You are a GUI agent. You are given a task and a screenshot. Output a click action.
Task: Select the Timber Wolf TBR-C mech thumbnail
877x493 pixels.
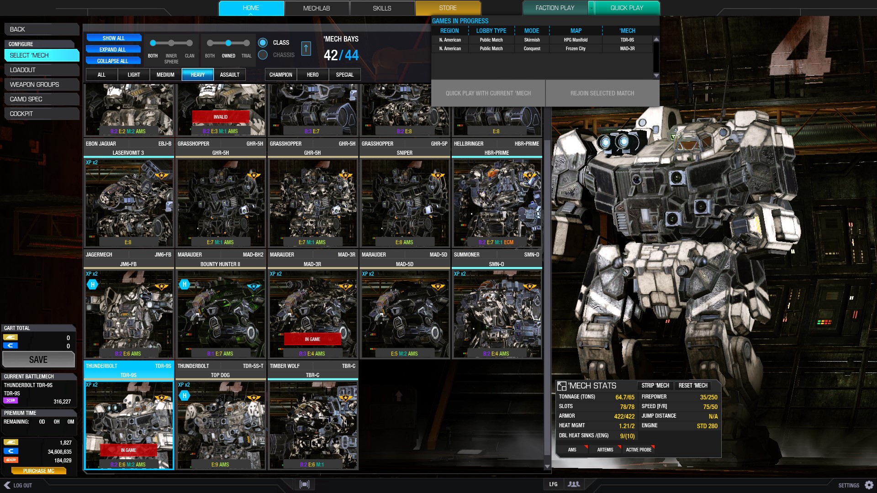313,425
